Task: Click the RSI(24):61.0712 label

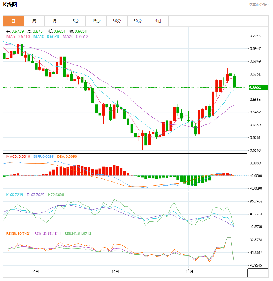Action: click(x=78, y=234)
